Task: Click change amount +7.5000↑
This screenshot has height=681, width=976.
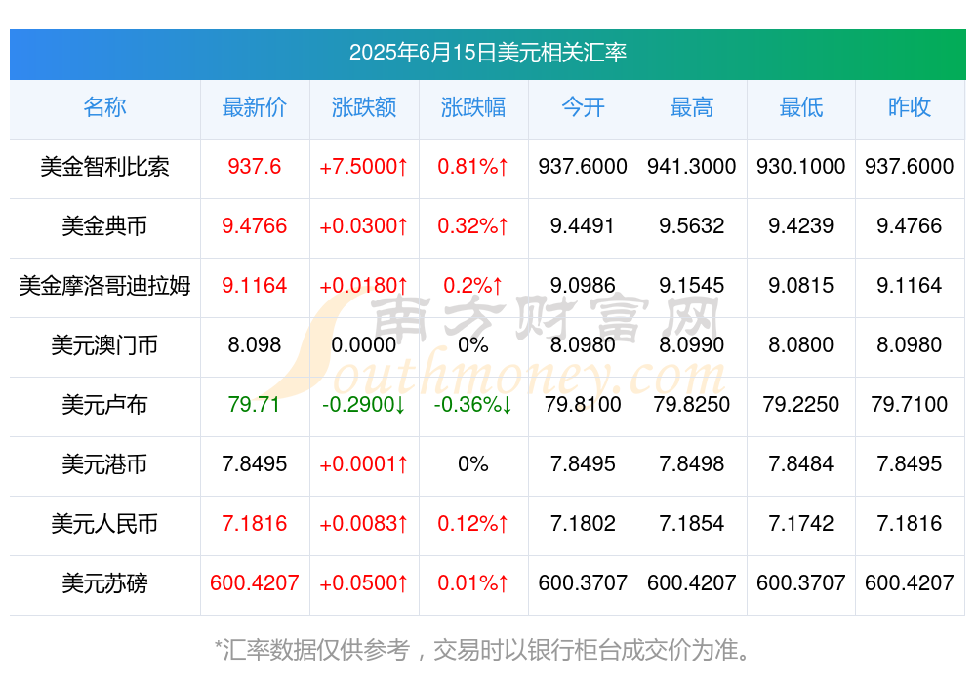Action: click(363, 166)
